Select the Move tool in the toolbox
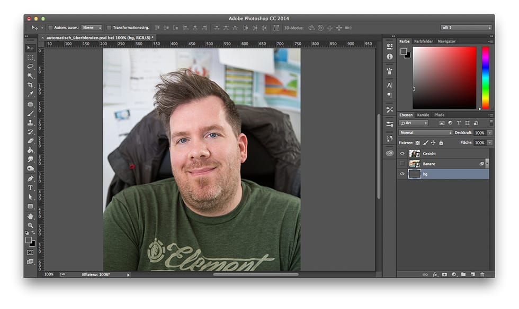The width and height of the screenshot is (519, 309). tap(30, 48)
